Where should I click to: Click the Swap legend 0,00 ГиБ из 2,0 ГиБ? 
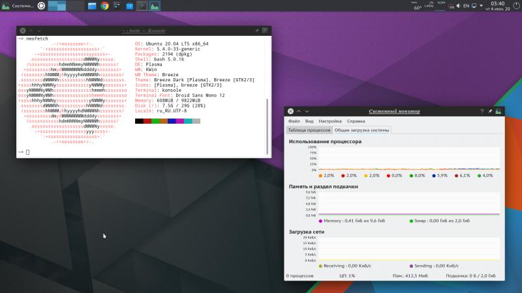click(x=439, y=221)
